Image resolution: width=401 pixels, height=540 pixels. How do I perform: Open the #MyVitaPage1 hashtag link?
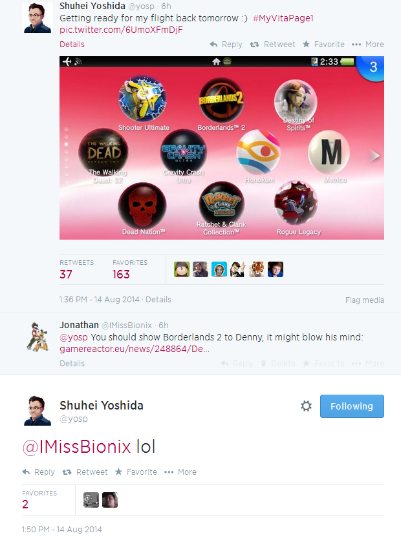click(283, 18)
